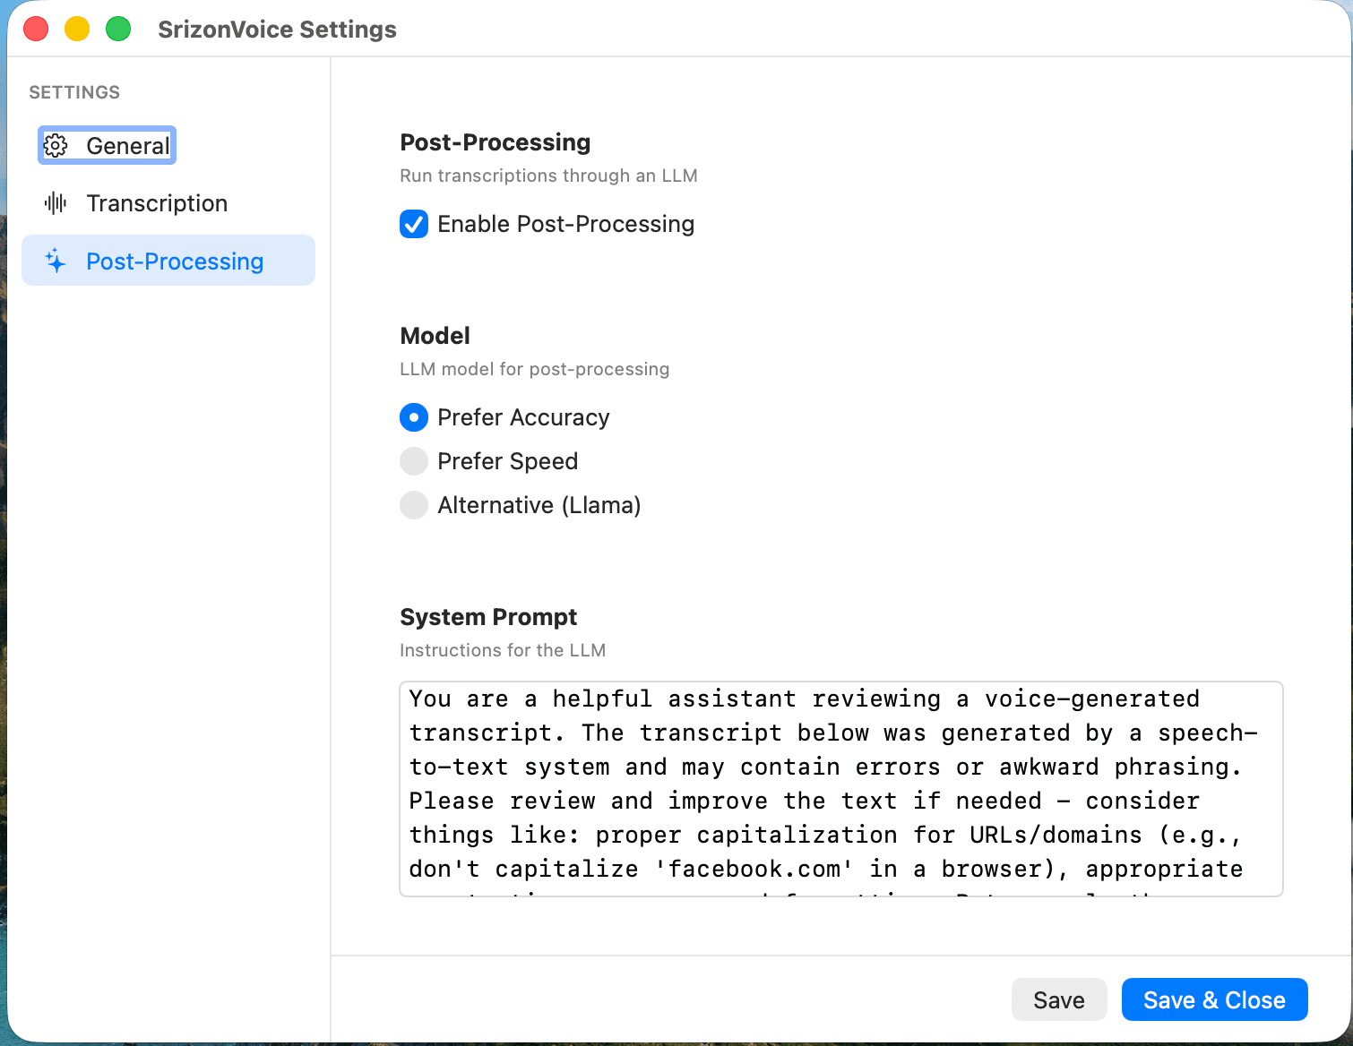Viewport: 1353px width, 1046px height.
Task: Click the green zoom button in title bar
Action: point(117,29)
